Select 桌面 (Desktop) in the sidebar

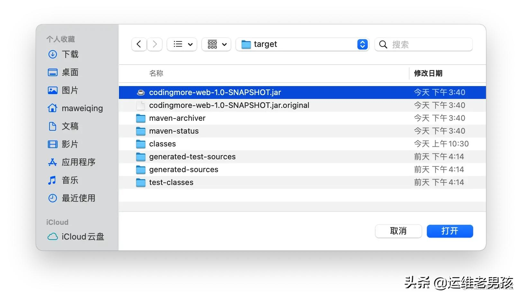pos(70,72)
